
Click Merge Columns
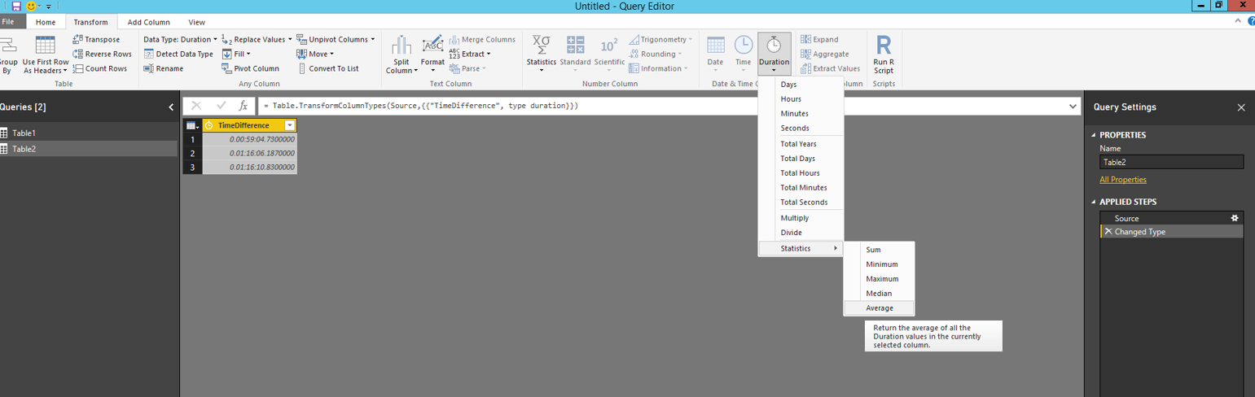coord(481,39)
